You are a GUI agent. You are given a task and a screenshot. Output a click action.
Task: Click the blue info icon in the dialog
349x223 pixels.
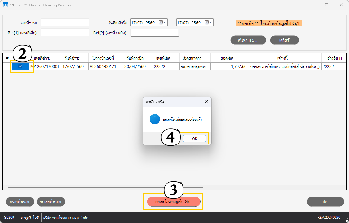coord(155,119)
